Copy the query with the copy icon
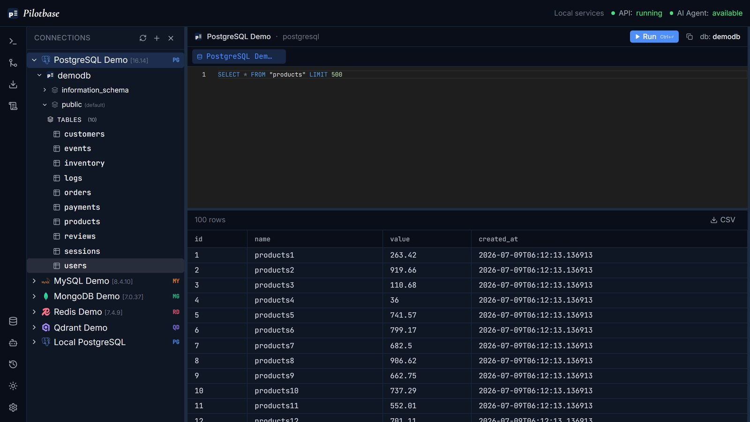Screen dimensions: 750x422 point(690,37)
